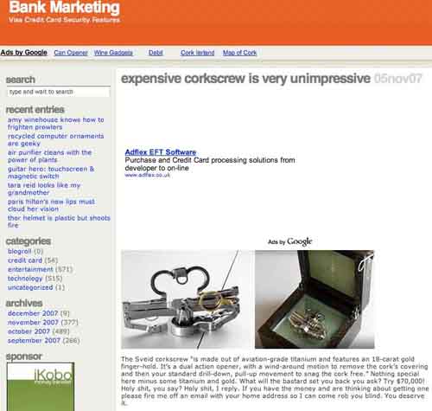Image resolution: width=432 pixels, height=411 pixels.
Task: Open the Wine Gadgets ad link
Action: tap(113, 53)
